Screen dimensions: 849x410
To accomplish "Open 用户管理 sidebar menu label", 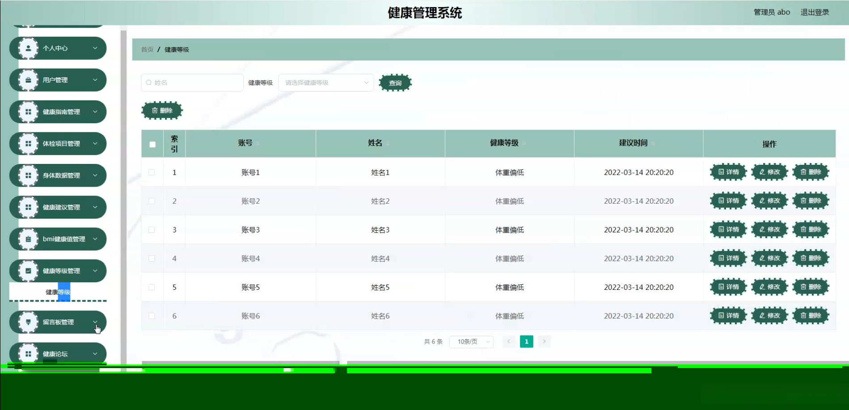I will 55,80.
